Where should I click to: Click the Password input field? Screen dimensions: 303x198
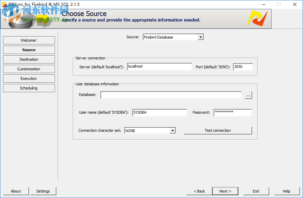point(232,112)
